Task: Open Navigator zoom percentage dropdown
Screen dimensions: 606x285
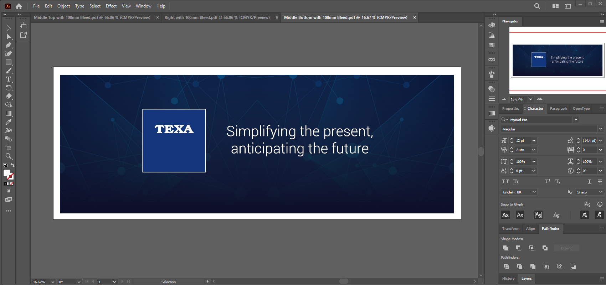Action: 530,99
